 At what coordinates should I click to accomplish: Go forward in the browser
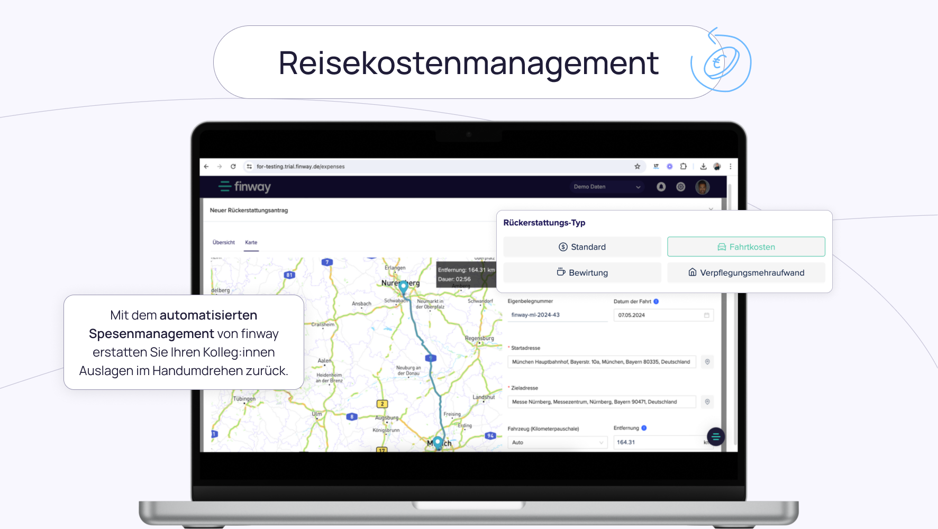point(220,167)
